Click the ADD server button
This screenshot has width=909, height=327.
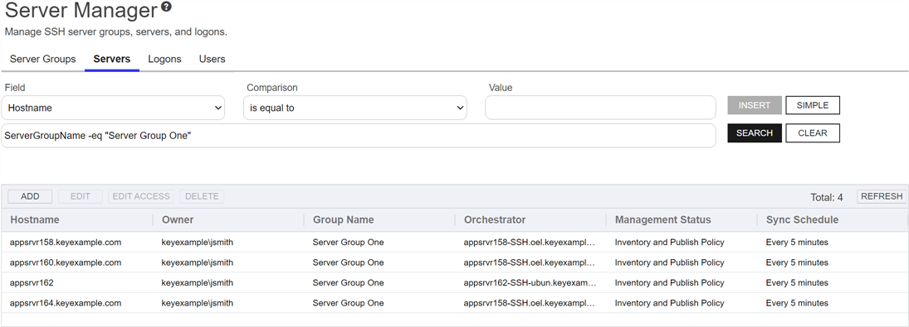coord(30,196)
